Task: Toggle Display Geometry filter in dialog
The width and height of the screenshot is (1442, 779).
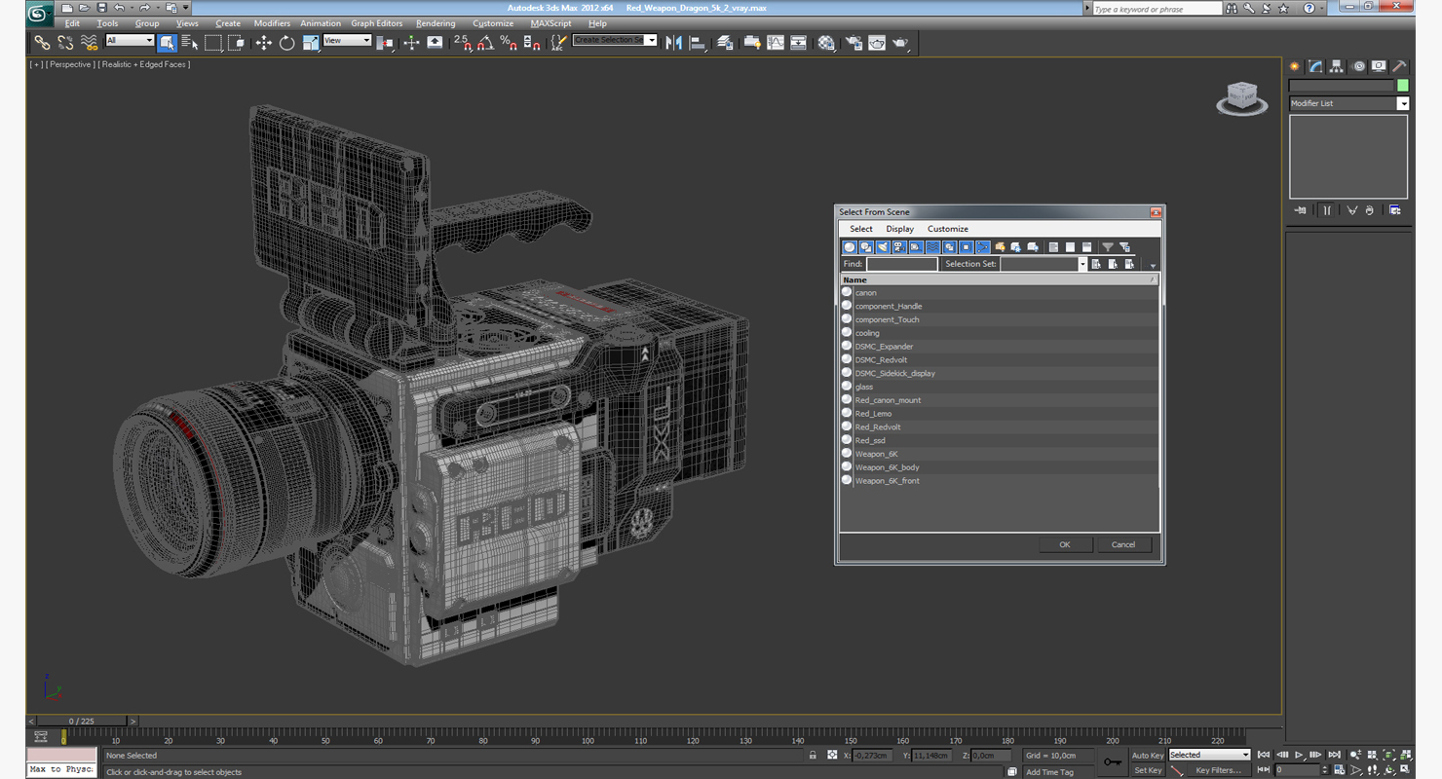Action: 850,247
